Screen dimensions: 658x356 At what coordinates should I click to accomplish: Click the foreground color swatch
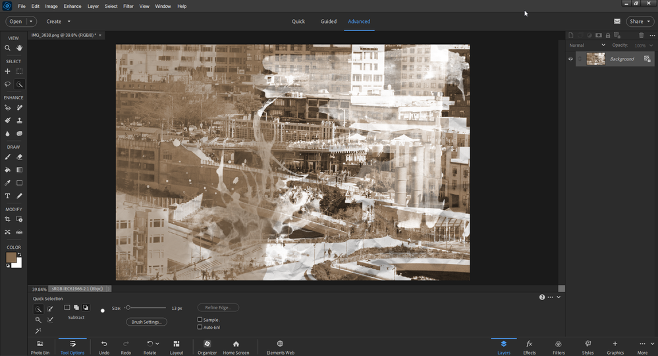pos(11,257)
